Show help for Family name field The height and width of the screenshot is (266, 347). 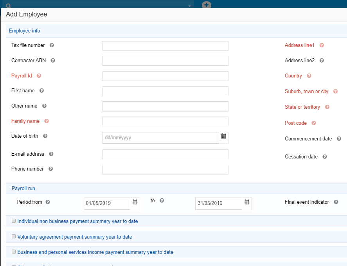pyautogui.click(x=47, y=121)
